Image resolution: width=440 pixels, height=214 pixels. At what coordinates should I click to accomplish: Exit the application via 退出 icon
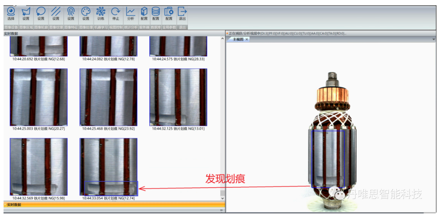point(182,14)
